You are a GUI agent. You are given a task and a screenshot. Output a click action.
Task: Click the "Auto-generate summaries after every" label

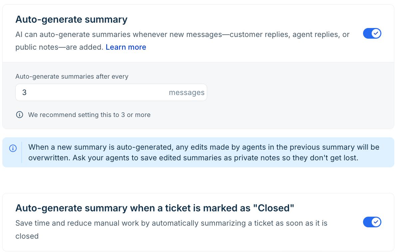[x=72, y=76]
